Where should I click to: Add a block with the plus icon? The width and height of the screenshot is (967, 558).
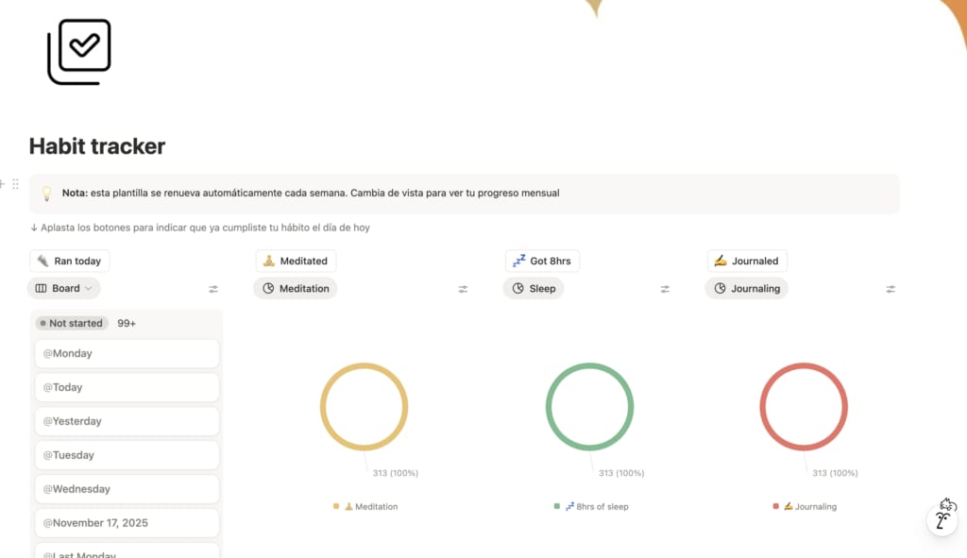pos(3,184)
